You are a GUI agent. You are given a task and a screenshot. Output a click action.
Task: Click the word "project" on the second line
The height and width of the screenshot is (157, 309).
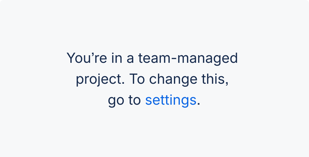(x=99, y=79)
